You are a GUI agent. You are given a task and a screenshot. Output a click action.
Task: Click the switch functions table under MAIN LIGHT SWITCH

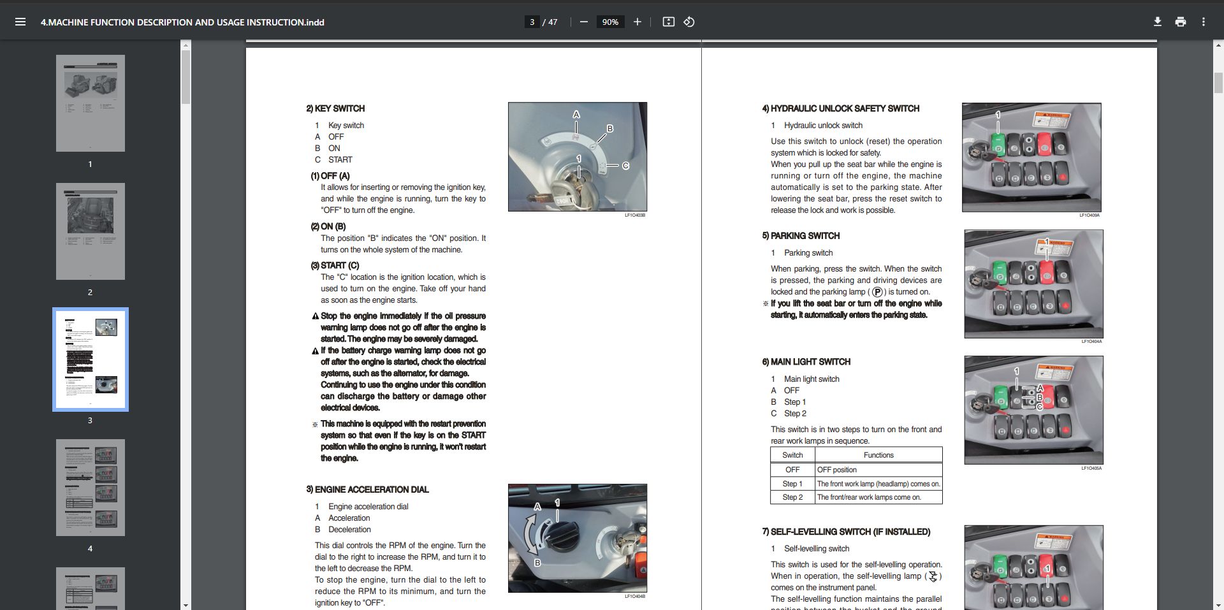pyautogui.click(x=856, y=476)
